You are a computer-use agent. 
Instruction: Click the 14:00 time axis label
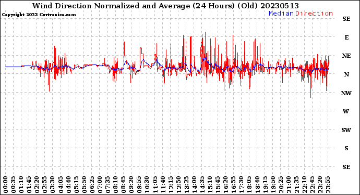pyautogui.click(x=194, y=185)
